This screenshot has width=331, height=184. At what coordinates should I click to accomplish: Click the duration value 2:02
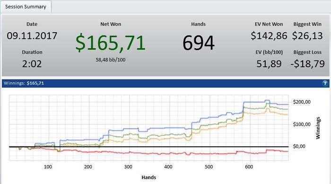click(32, 64)
